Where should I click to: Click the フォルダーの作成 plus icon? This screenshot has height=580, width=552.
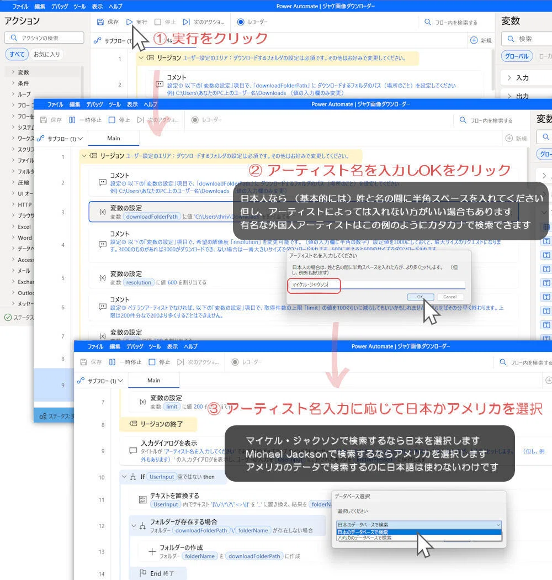coord(152,551)
